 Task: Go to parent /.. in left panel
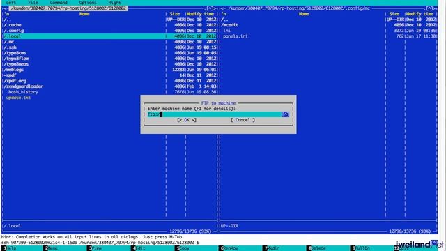[x=110, y=20]
